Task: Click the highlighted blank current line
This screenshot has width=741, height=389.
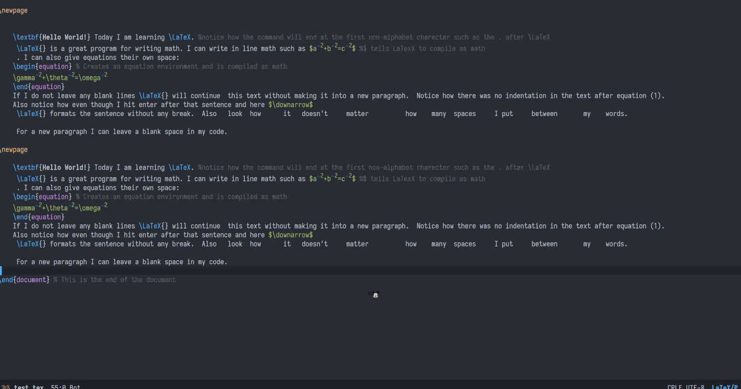Action: (341, 271)
